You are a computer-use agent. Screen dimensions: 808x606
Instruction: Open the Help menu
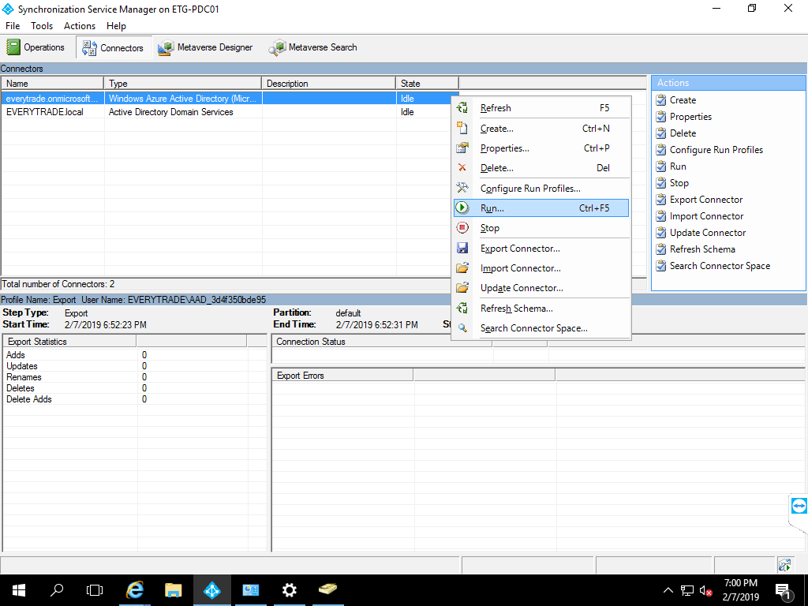pyautogui.click(x=117, y=26)
